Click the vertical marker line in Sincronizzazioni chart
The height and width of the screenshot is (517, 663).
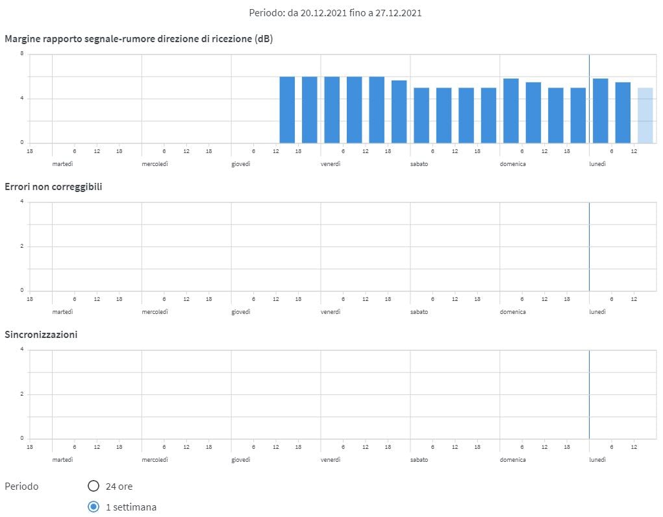click(589, 394)
